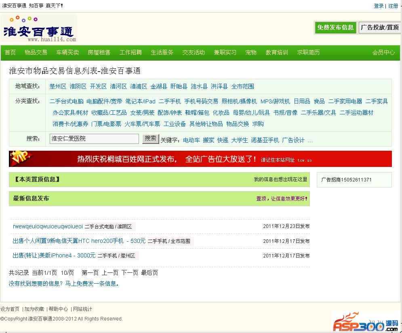Select category 求购
Viewport: 402px width, 333px height.
[x=258, y=124]
